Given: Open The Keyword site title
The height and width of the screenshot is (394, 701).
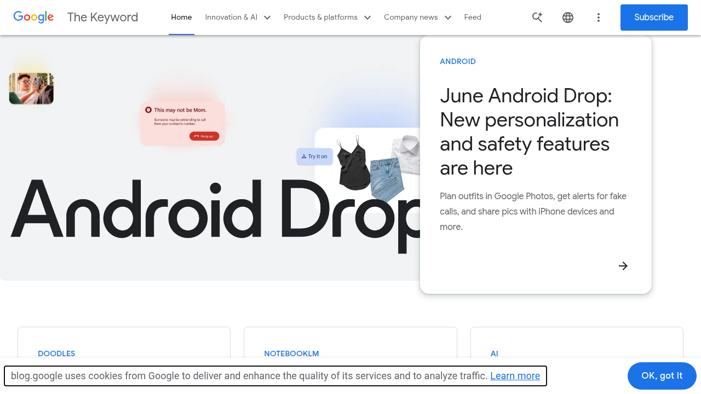Looking at the screenshot, I should (x=102, y=17).
